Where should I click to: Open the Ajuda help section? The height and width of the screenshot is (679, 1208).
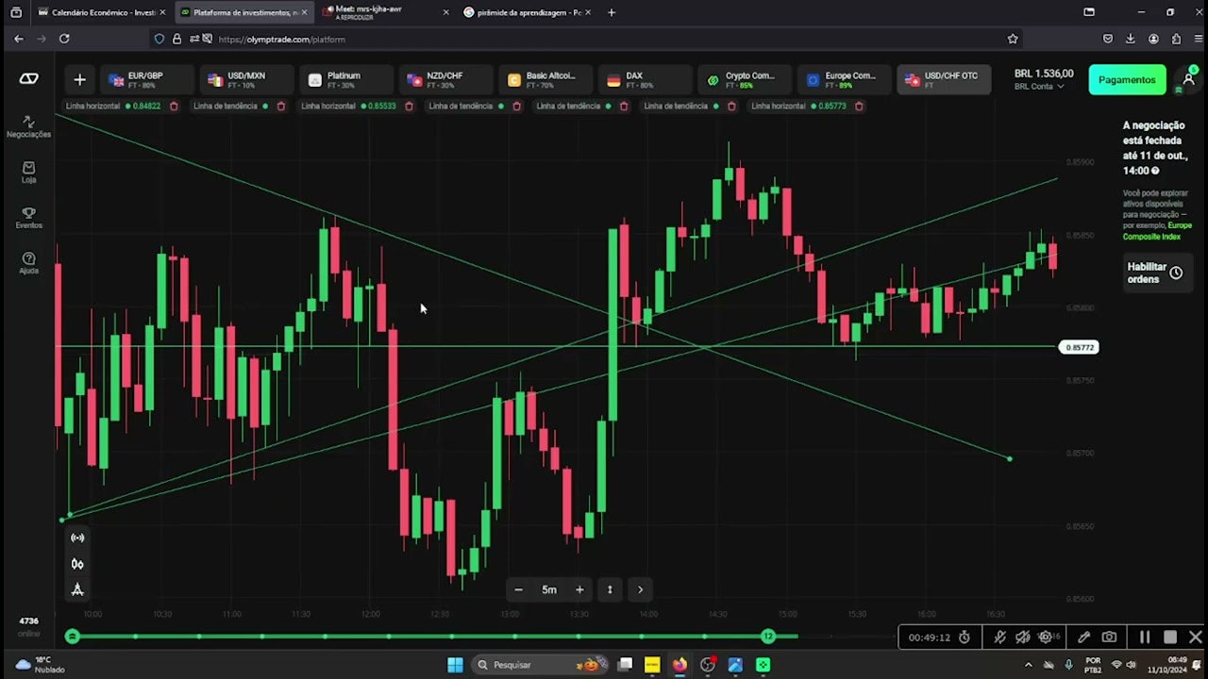click(x=28, y=263)
